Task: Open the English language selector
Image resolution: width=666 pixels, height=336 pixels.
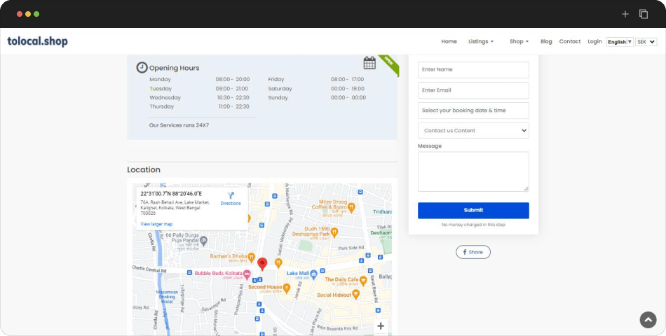Action: click(x=620, y=42)
